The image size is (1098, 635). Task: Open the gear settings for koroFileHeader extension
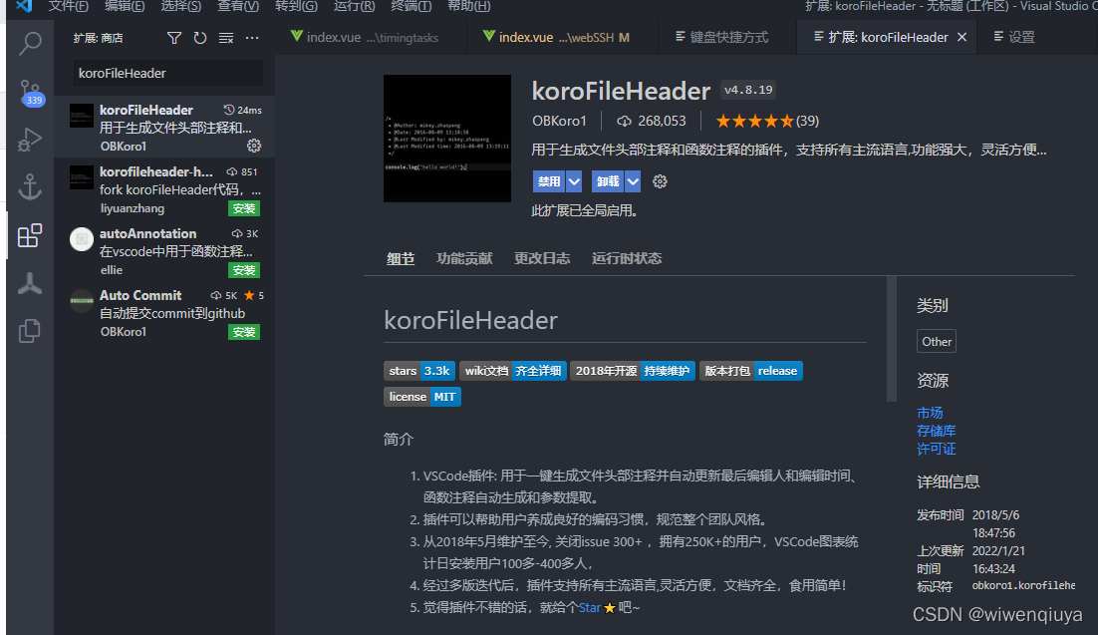coord(254,145)
